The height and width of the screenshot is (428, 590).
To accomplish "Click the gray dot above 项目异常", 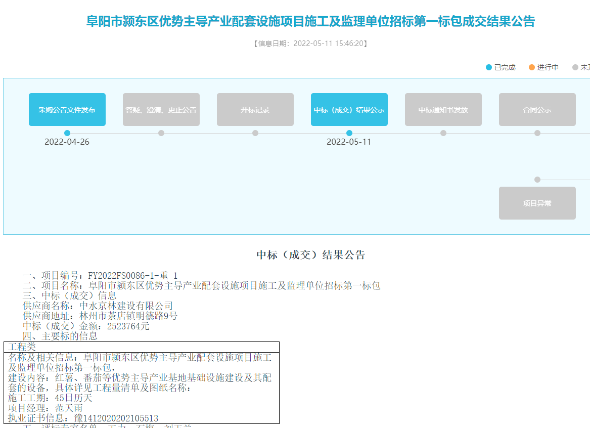I will point(537,180).
